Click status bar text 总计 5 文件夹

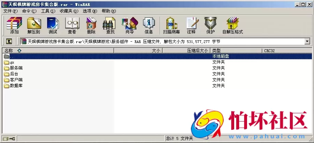[179, 138]
